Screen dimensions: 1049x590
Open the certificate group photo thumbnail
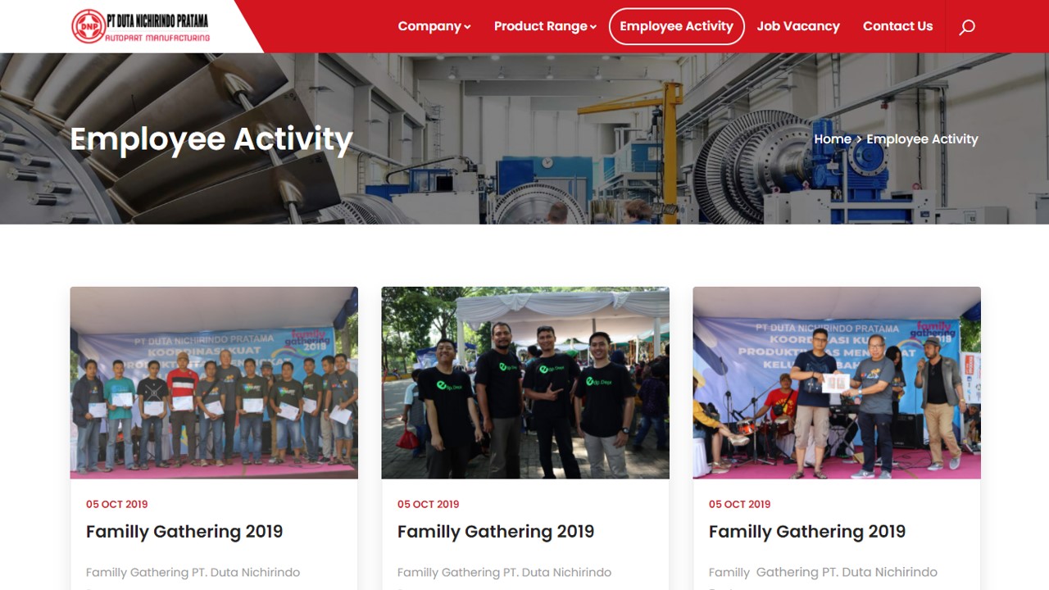coord(214,383)
